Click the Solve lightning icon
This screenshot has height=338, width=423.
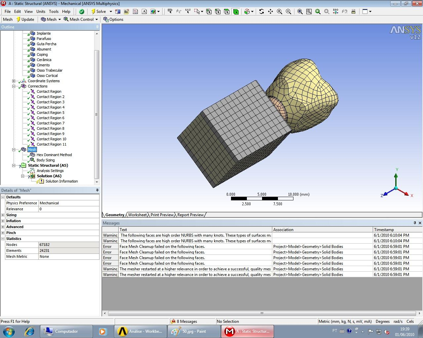click(94, 12)
